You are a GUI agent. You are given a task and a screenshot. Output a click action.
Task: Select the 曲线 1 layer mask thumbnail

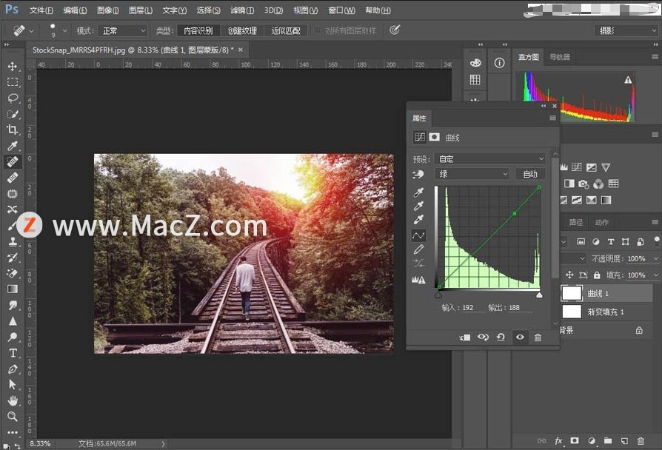572,293
